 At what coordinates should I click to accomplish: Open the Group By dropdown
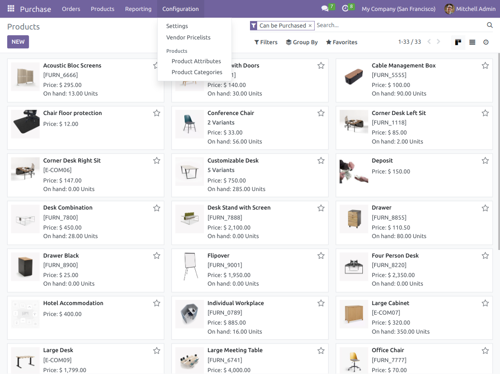[x=301, y=42]
